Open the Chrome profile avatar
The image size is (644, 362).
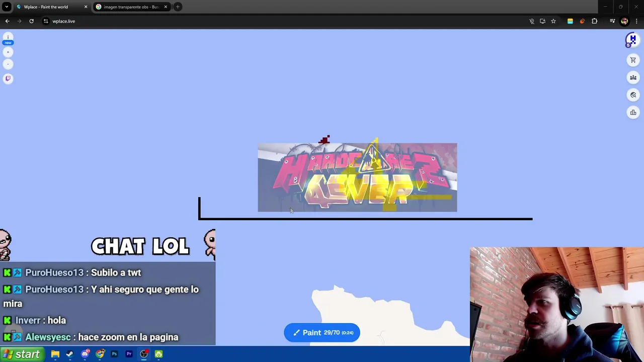(624, 21)
